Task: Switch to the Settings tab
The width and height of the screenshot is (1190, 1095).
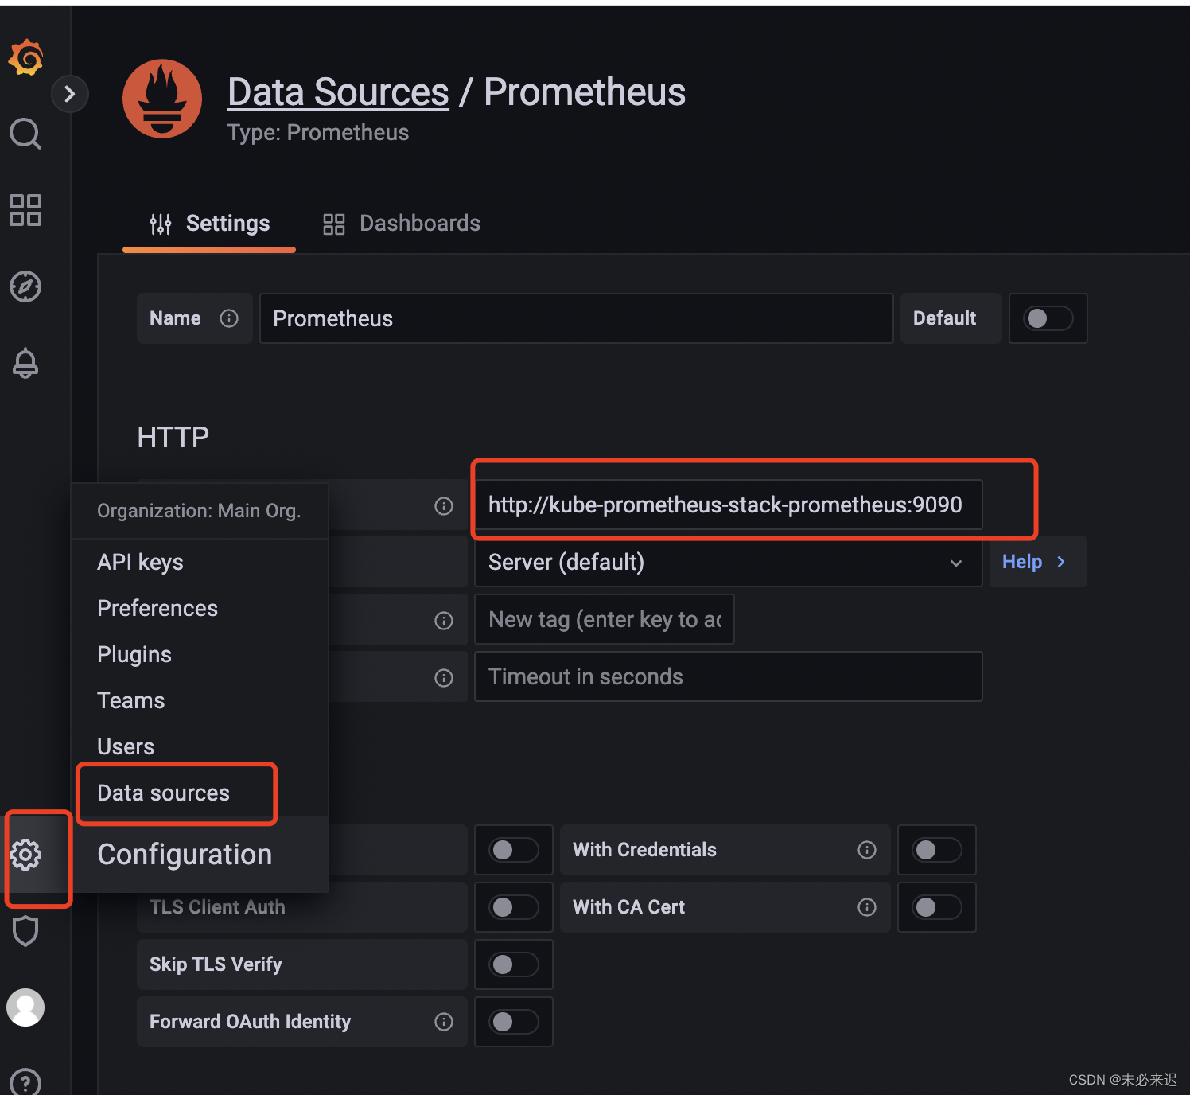Action: (209, 224)
